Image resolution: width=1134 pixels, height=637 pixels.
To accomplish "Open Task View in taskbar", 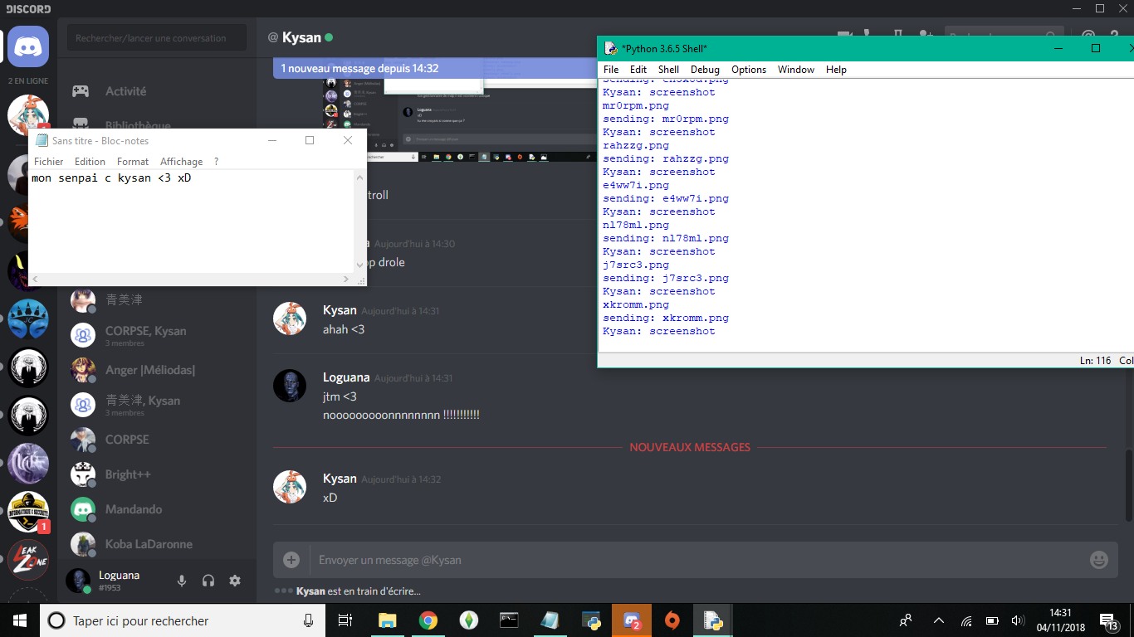I will pyautogui.click(x=345, y=620).
